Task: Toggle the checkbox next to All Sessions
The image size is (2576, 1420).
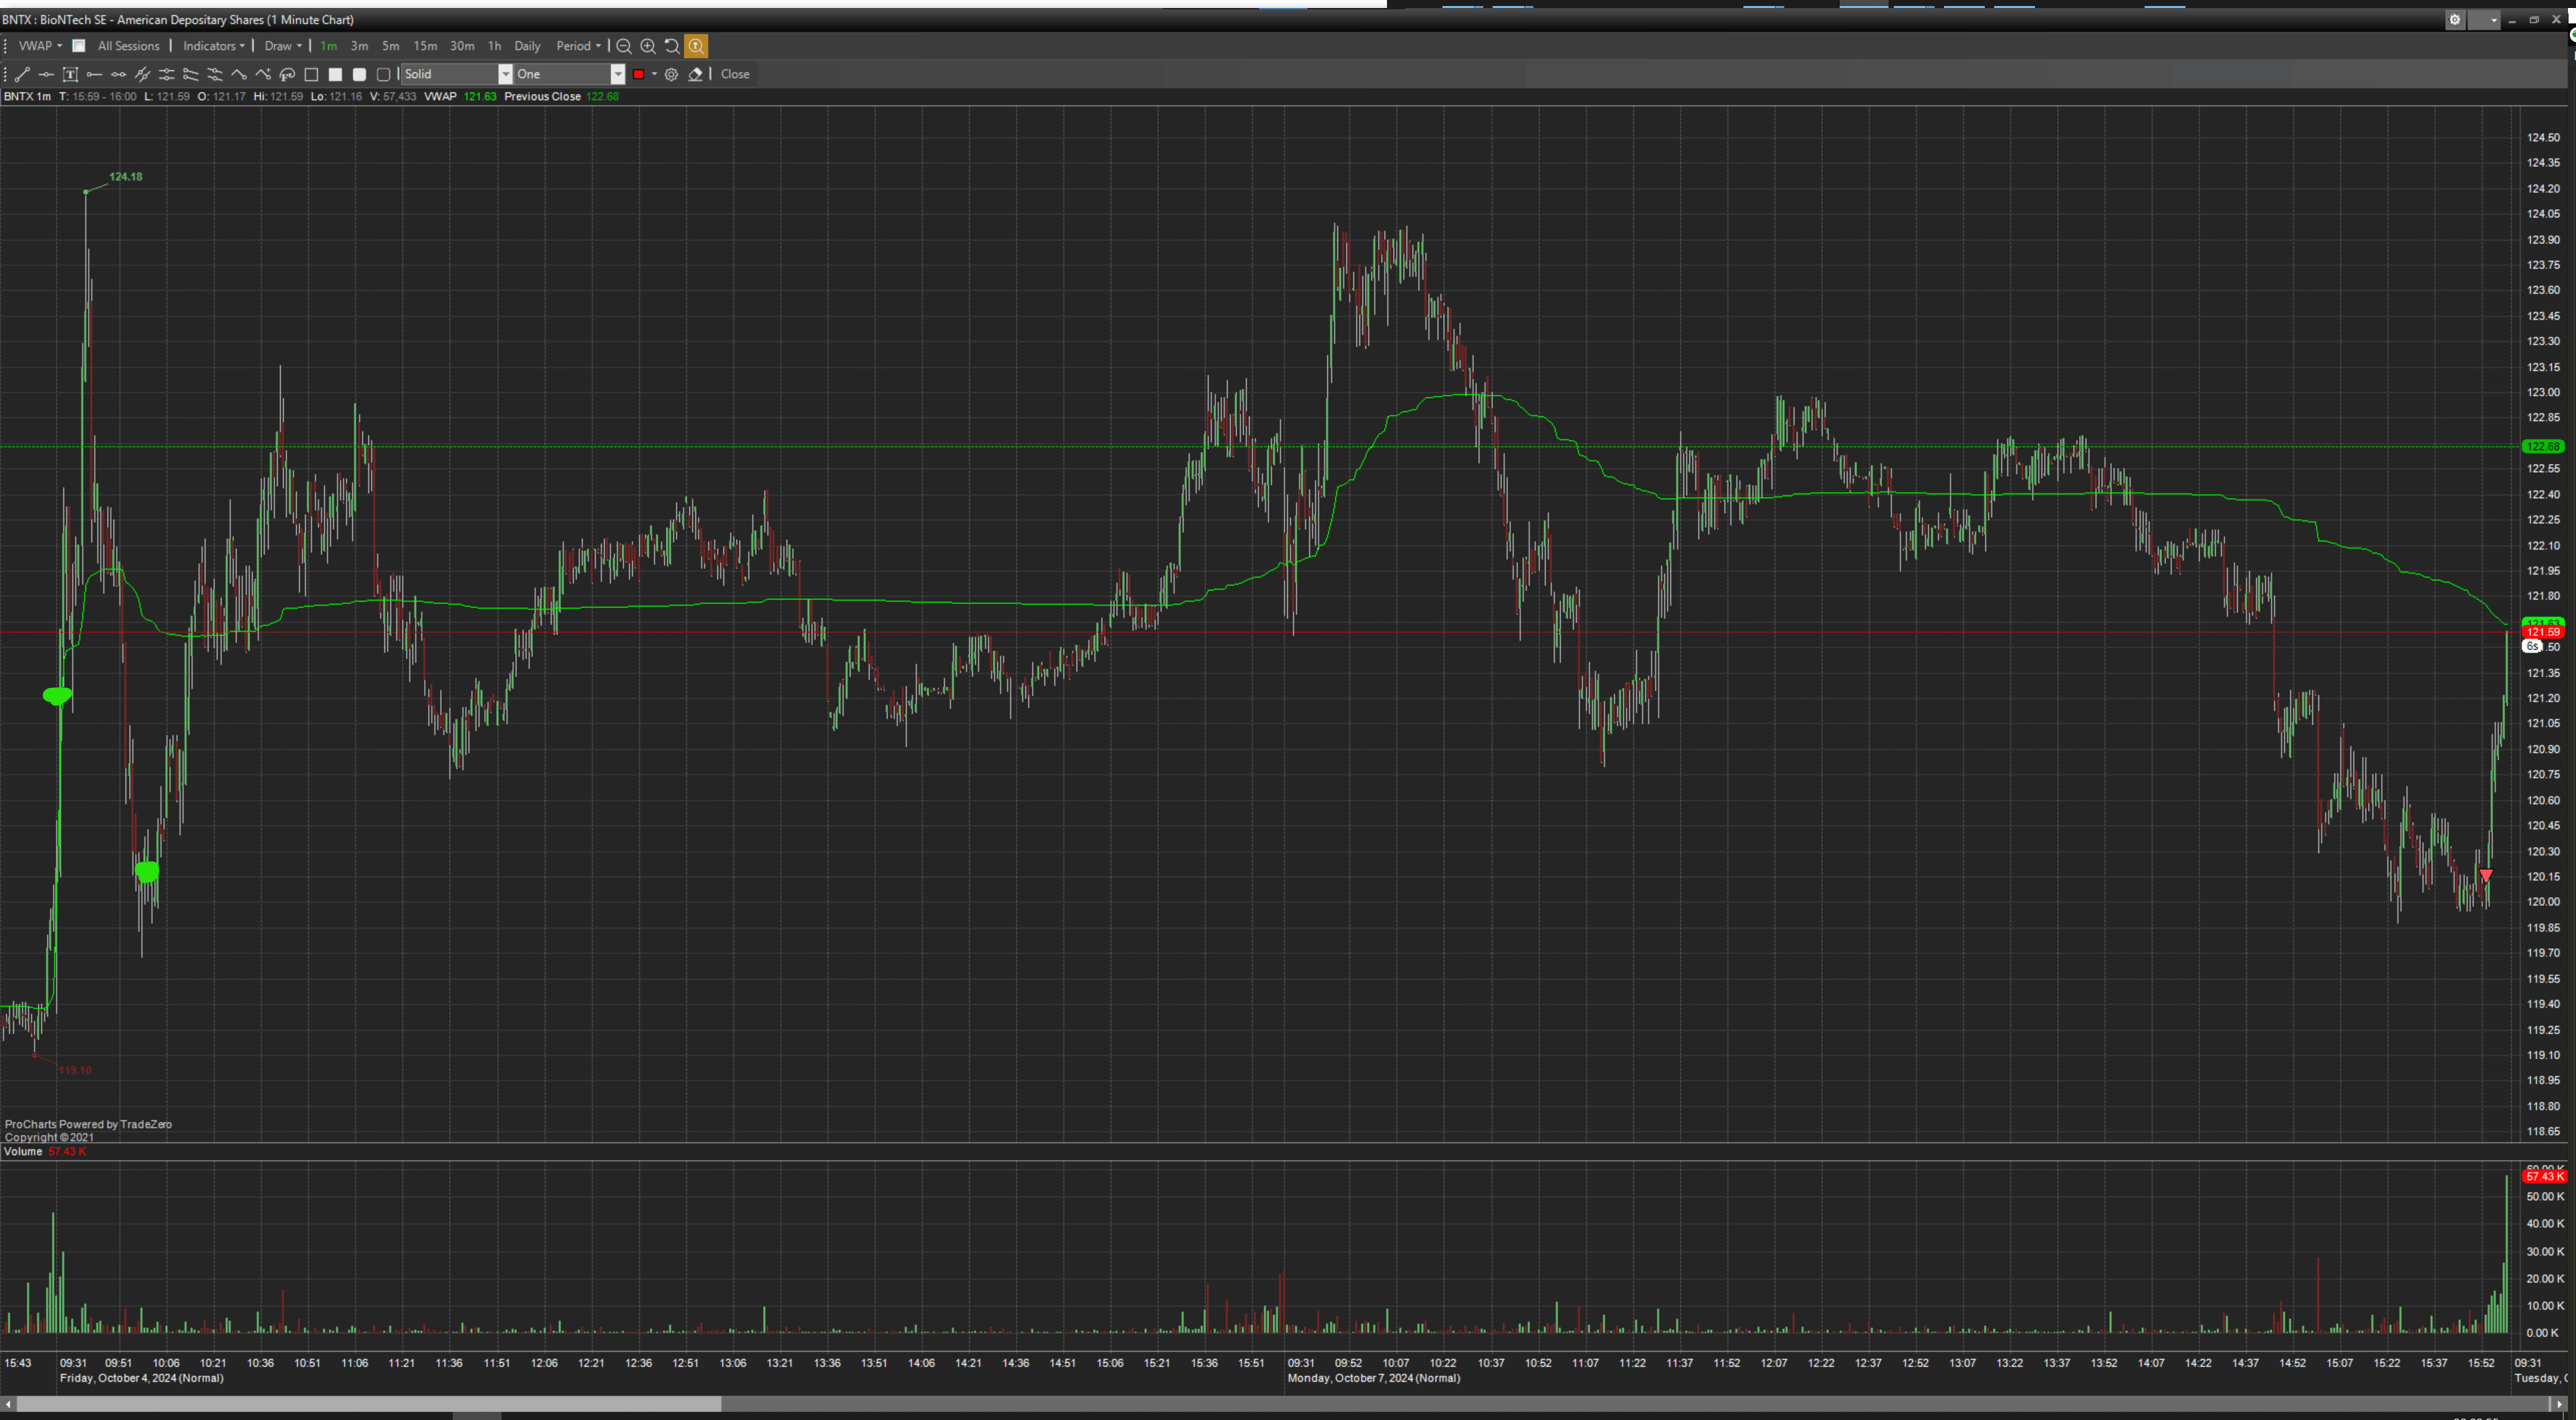Action: (79, 46)
